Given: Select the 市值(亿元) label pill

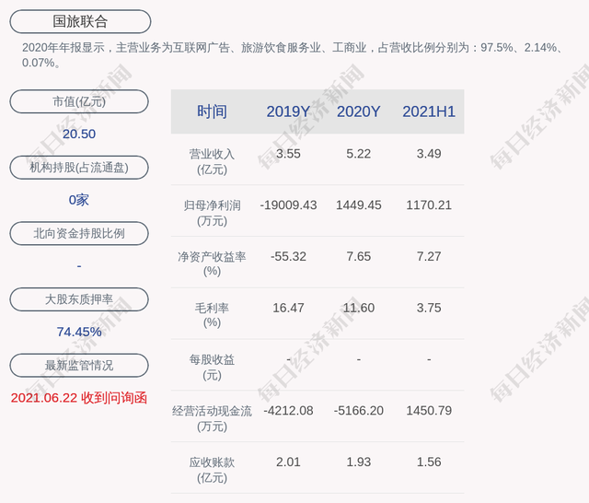Looking at the screenshot, I should pyautogui.click(x=79, y=101).
